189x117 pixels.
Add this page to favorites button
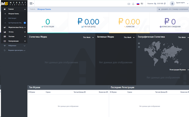click(173, 9)
